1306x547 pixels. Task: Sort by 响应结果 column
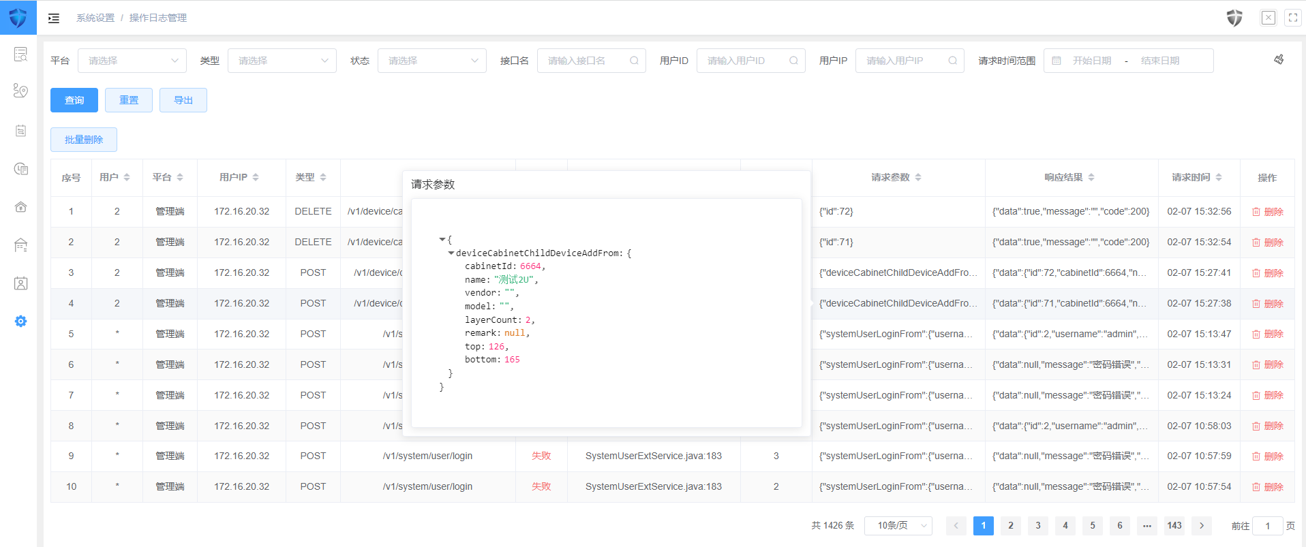(x=1091, y=177)
